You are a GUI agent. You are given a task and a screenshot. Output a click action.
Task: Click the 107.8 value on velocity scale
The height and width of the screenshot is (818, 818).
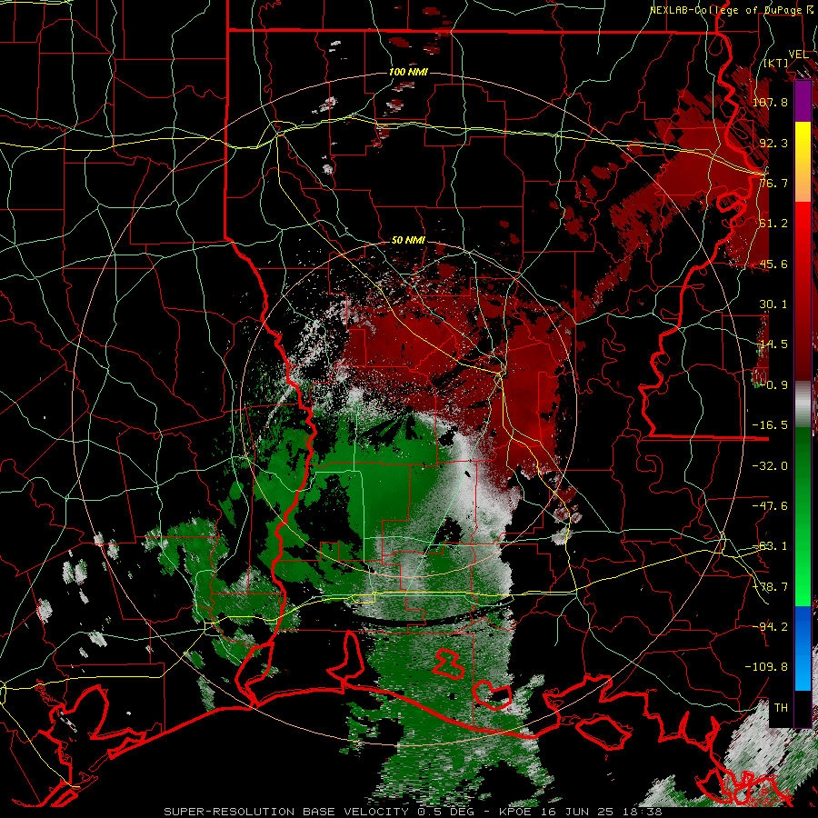(770, 102)
